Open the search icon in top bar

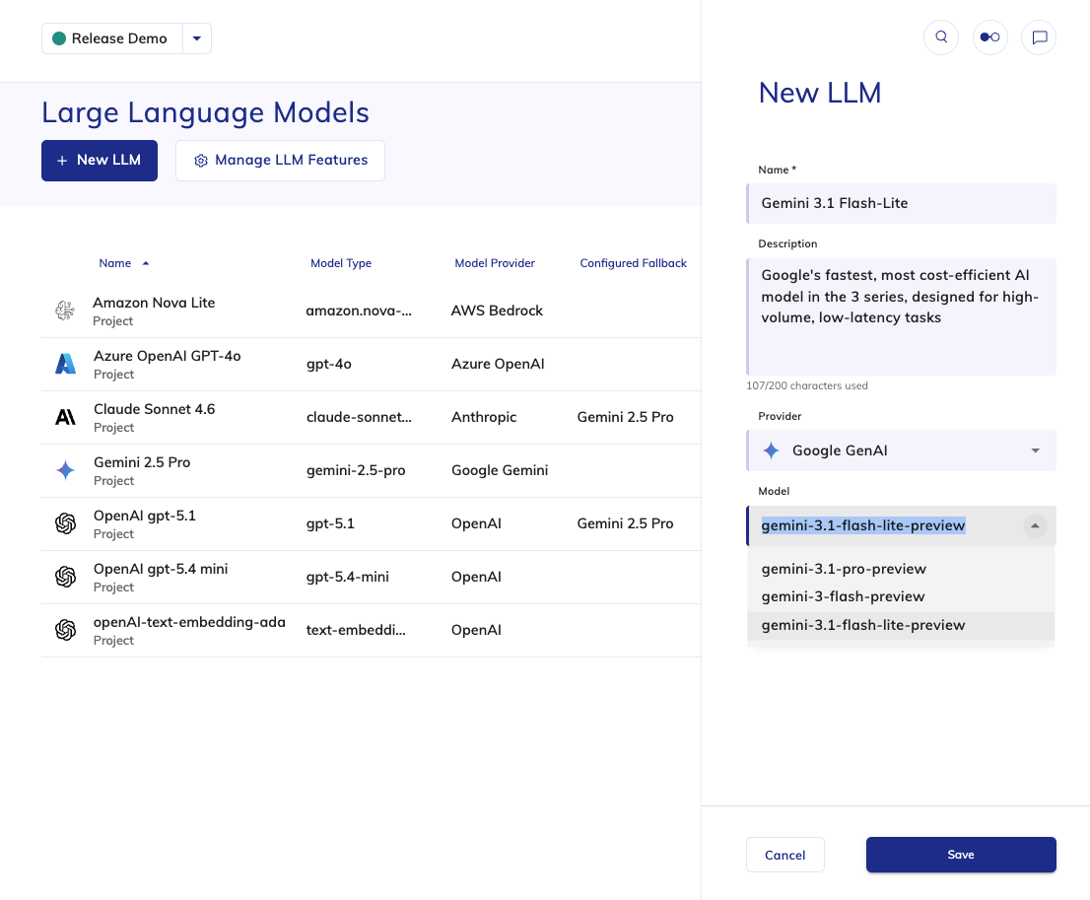(941, 36)
